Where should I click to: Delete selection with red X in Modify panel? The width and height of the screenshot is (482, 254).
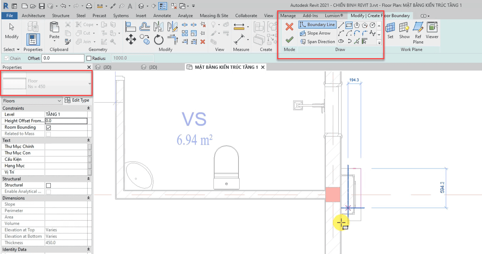pyautogui.click(x=203, y=42)
